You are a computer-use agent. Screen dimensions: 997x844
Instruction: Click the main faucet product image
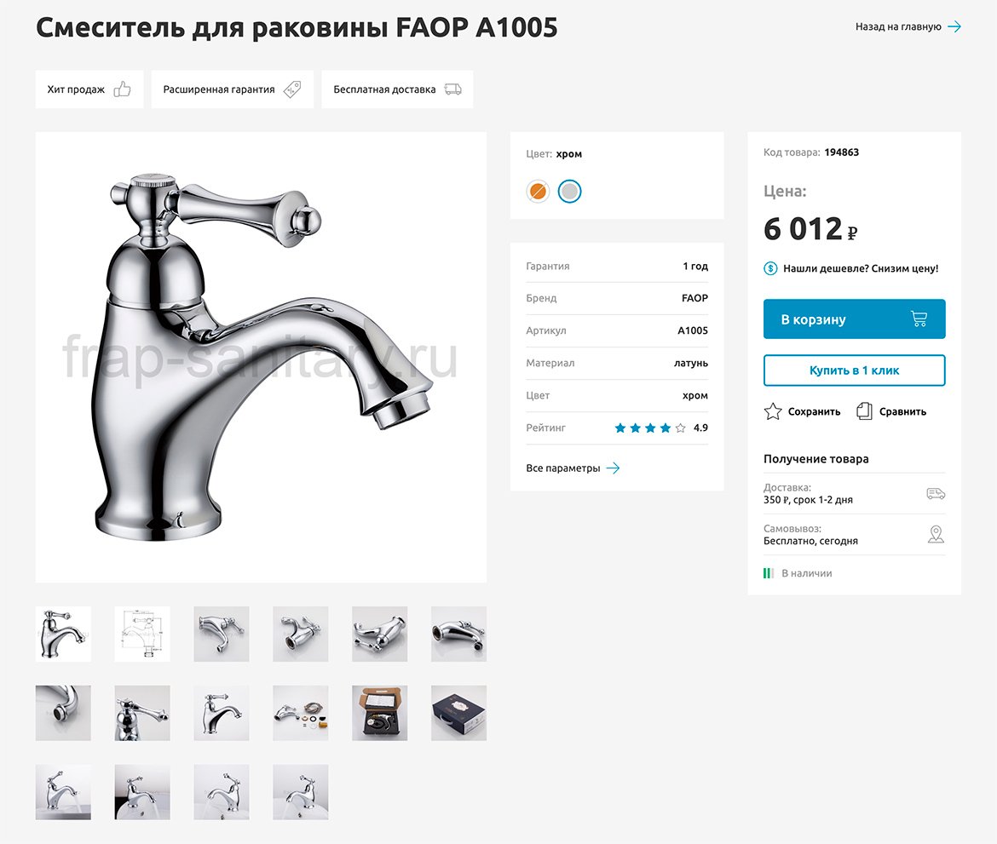[x=261, y=358]
